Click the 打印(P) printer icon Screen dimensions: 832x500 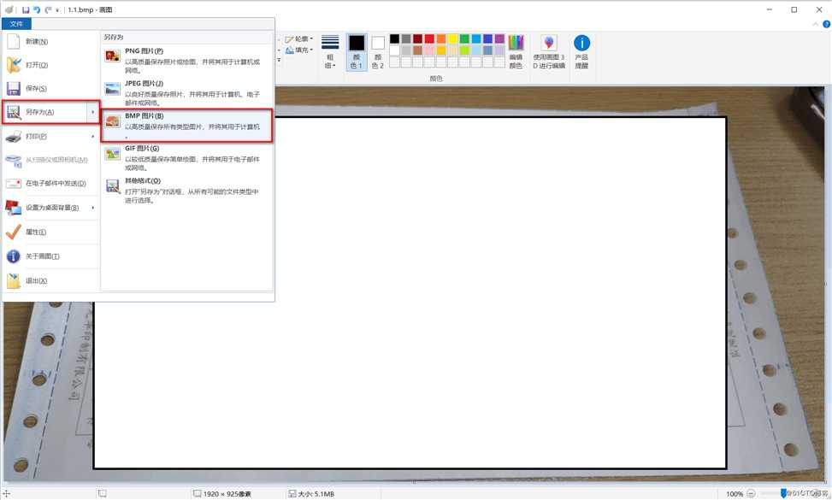(14, 136)
